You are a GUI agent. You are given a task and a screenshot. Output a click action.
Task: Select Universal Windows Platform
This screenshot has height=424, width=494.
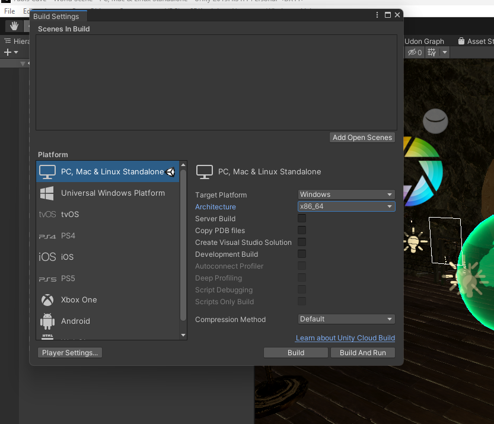(x=108, y=193)
